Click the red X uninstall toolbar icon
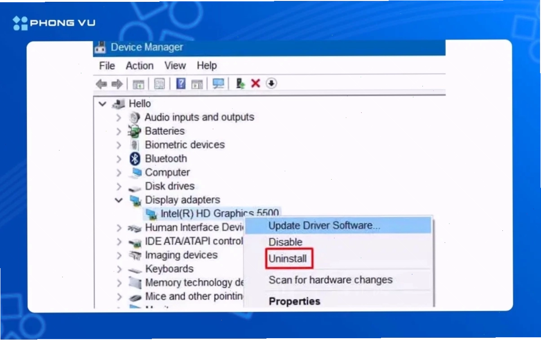 click(256, 84)
